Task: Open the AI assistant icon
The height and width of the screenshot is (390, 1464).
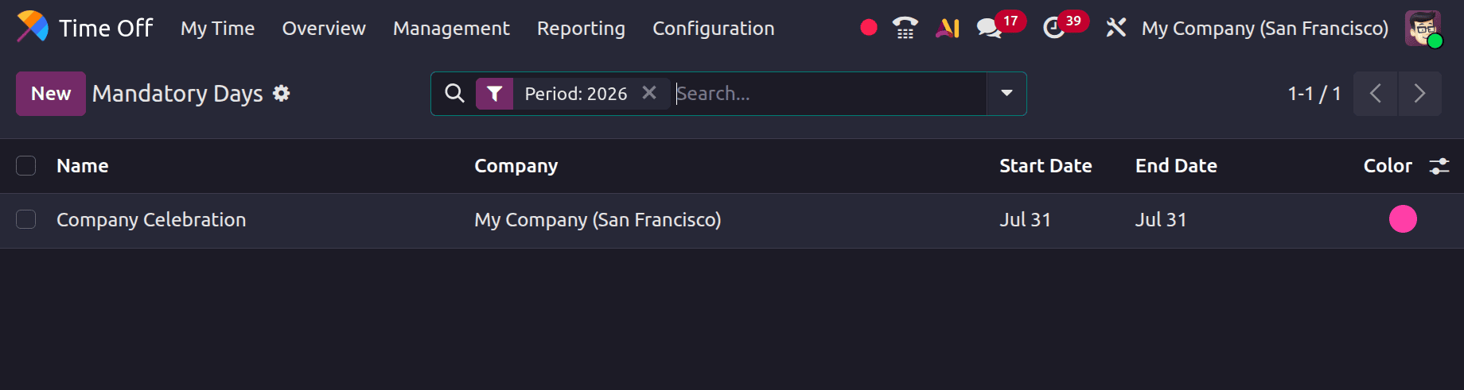Action: point(947,28)
